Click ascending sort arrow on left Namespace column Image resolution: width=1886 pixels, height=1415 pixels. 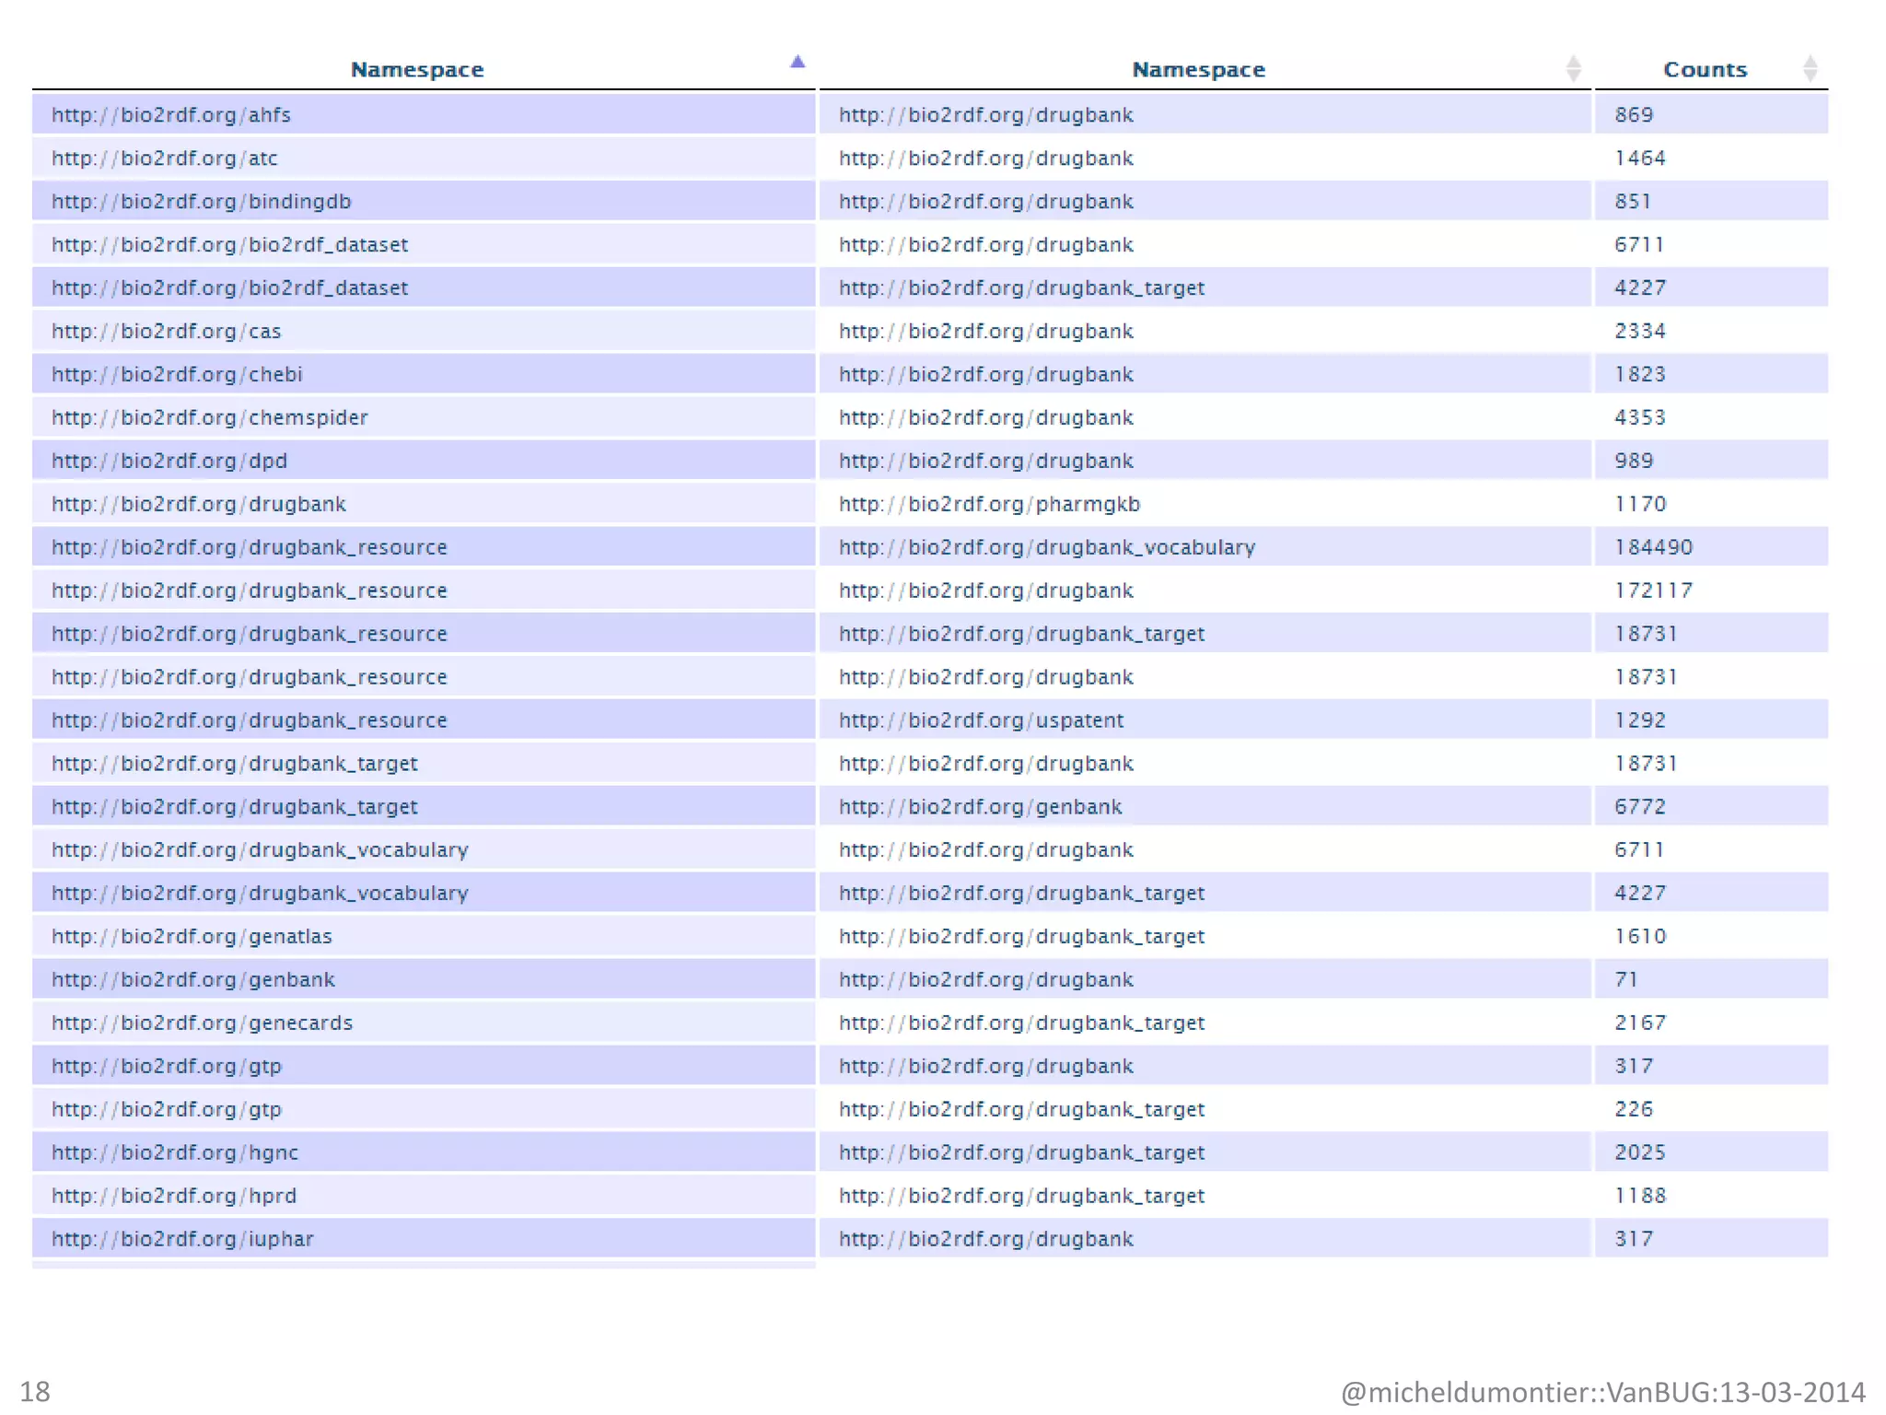(x=797, y=62)
